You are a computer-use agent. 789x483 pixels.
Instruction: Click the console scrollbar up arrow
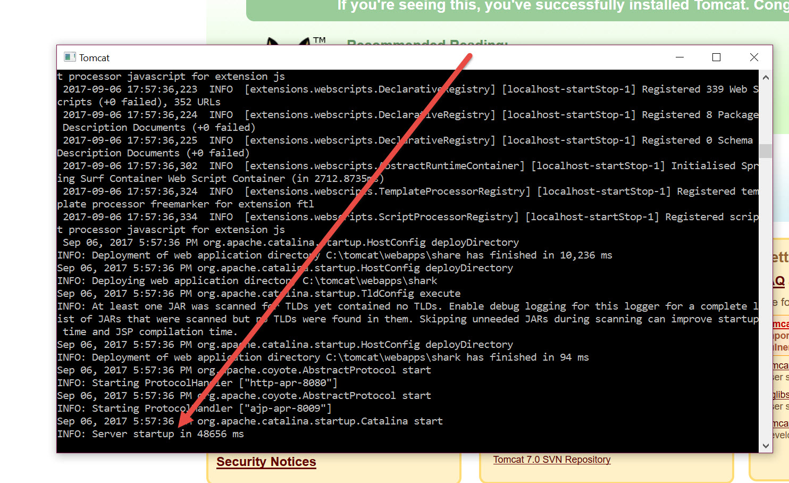[766, 78]
